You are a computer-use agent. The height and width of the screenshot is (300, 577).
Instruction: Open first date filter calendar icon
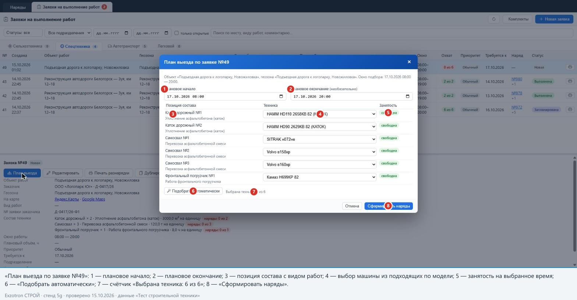pos(126,33)
